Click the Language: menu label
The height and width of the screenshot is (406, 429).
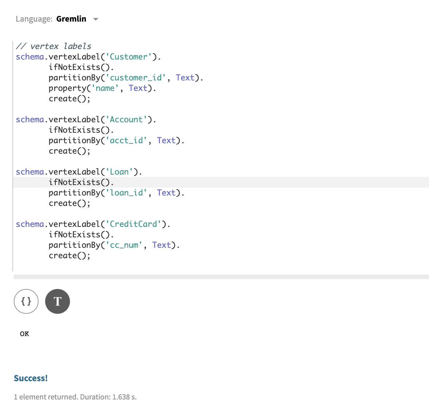coord(34,19)
